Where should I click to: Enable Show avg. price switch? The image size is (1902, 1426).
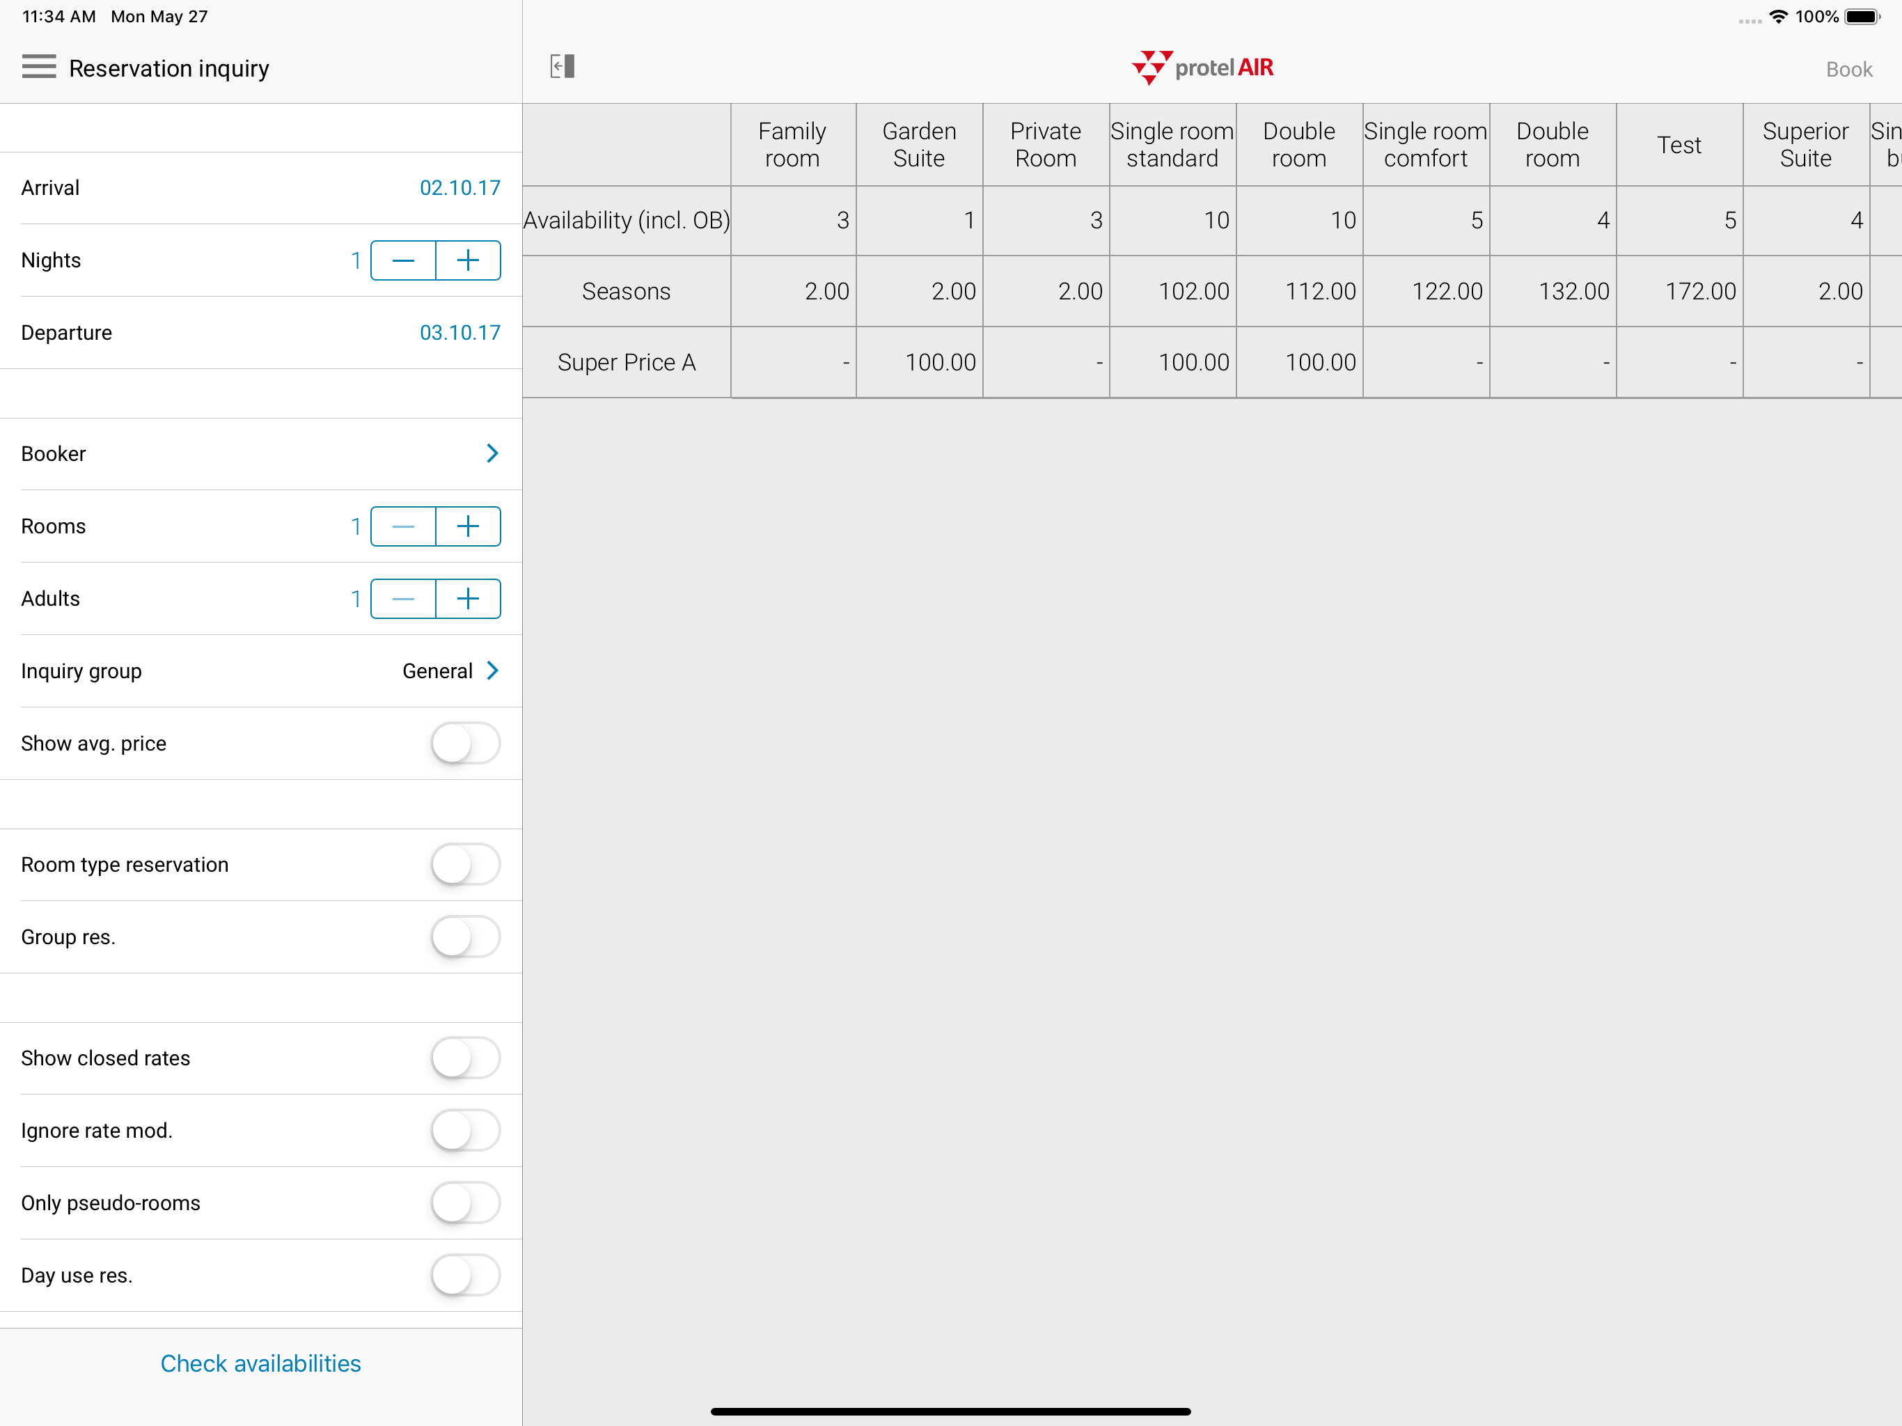(465, 743)
